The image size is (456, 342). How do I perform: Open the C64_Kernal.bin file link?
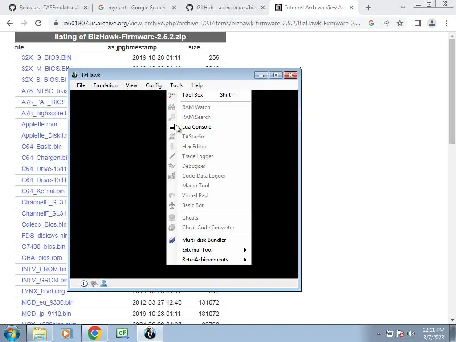[43, 191]
